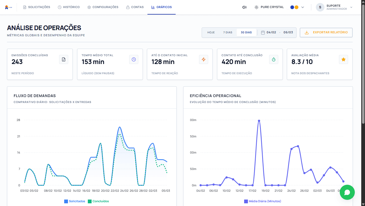This screenshot has width=365, height=206.
Task: Open the green chat bubble widget
Action: 347,192
